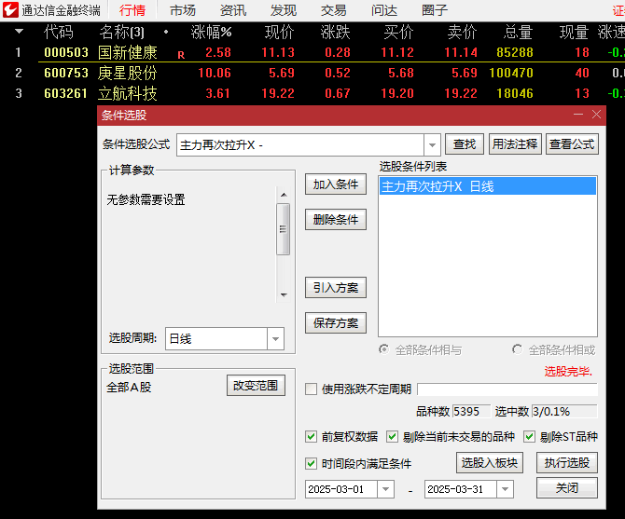This screenshot has width=625, height=519.
Task: Open the 交易 menu
Action: (334, 10)
